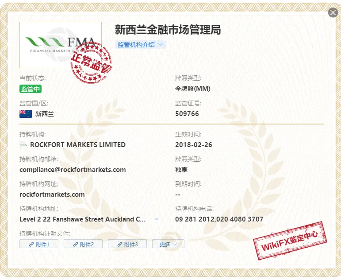This screenshot has height=280, width=341.
Task: Click the 独享 license type value
Action: (x=181, y=170)
